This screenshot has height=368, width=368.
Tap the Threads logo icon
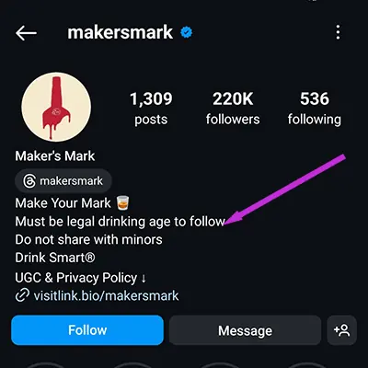(x=29, y=181)
